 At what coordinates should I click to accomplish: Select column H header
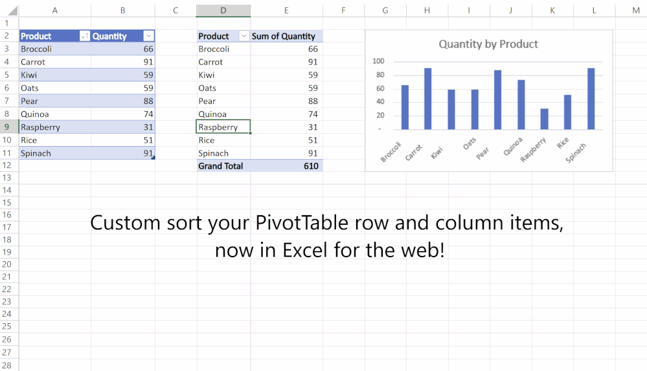427,10
